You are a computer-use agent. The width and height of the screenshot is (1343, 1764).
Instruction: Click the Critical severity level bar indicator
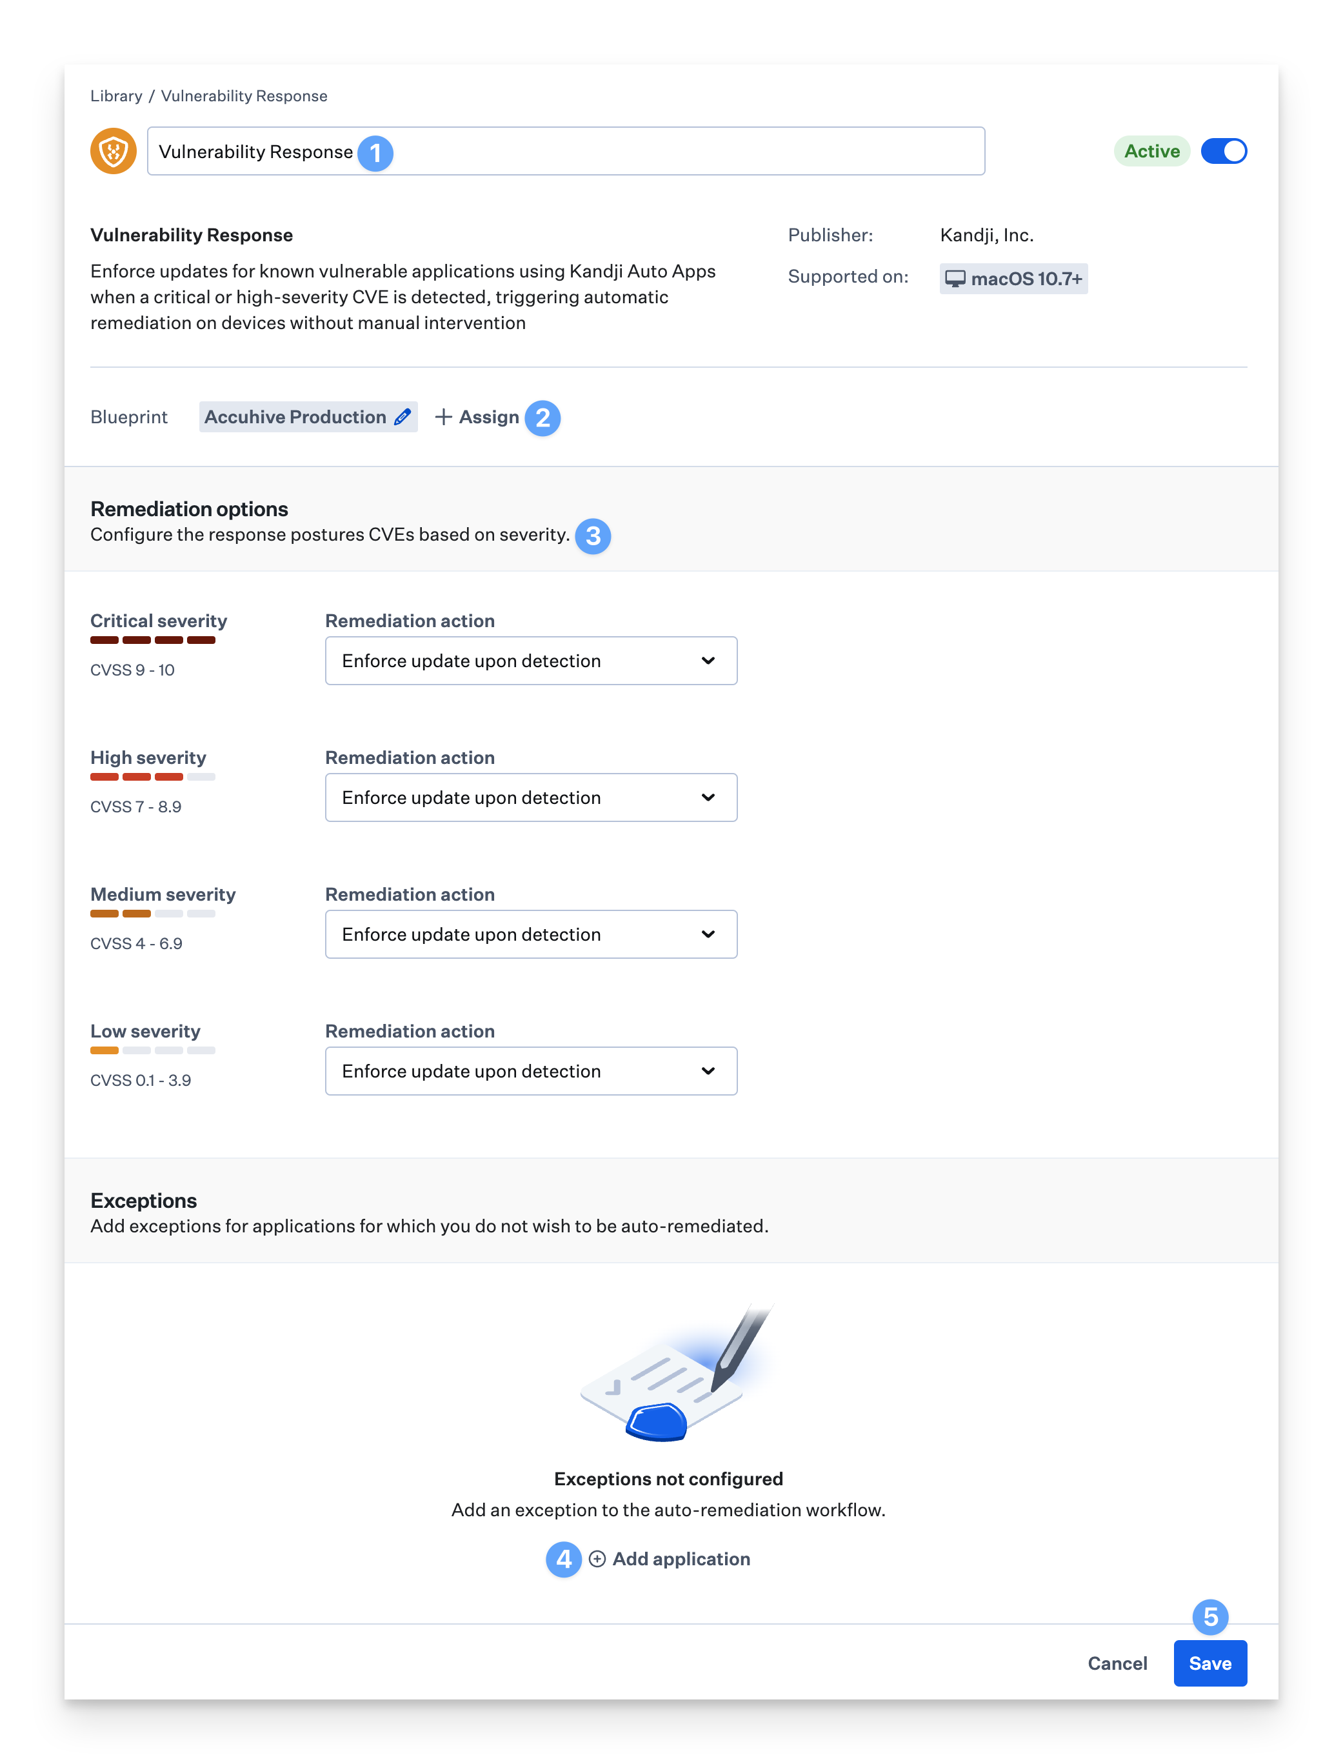[x=153, y=639]
